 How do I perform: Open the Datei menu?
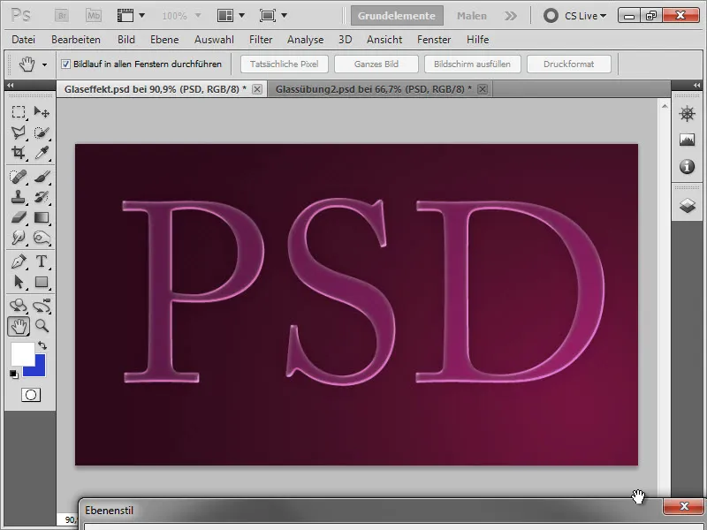pos(24,40)
